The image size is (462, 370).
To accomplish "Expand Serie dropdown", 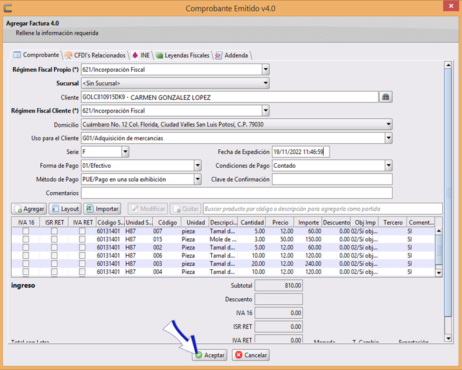I will 125,152.
